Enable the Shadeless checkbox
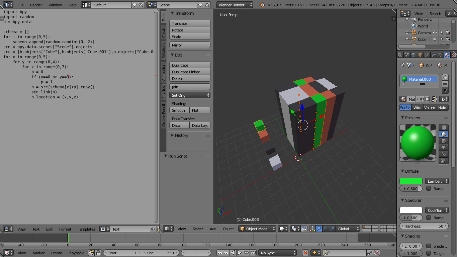Viewport: 457px width, 257px height. point(429,246)
